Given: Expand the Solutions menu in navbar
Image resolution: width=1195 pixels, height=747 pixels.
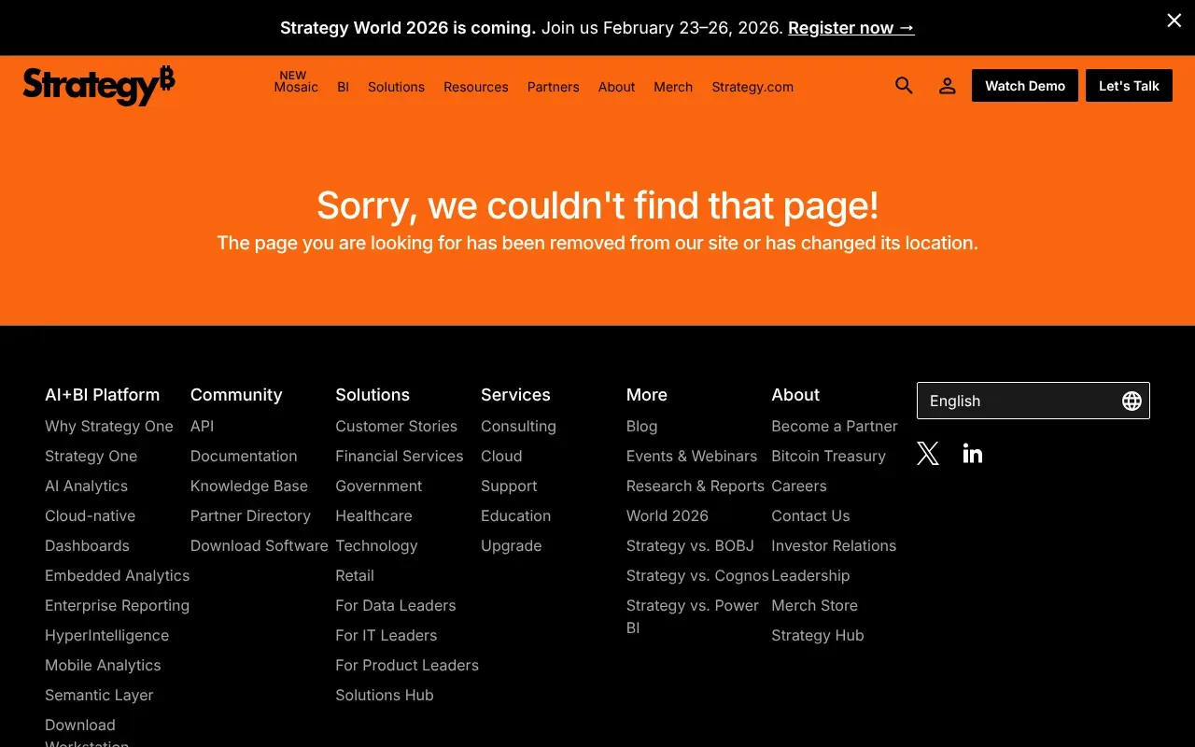Looking at the screenshot, I should (x=396, y=87).
